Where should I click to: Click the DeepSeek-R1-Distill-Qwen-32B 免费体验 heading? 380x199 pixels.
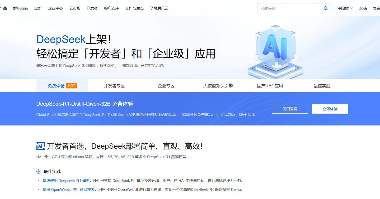coord(85,104)
